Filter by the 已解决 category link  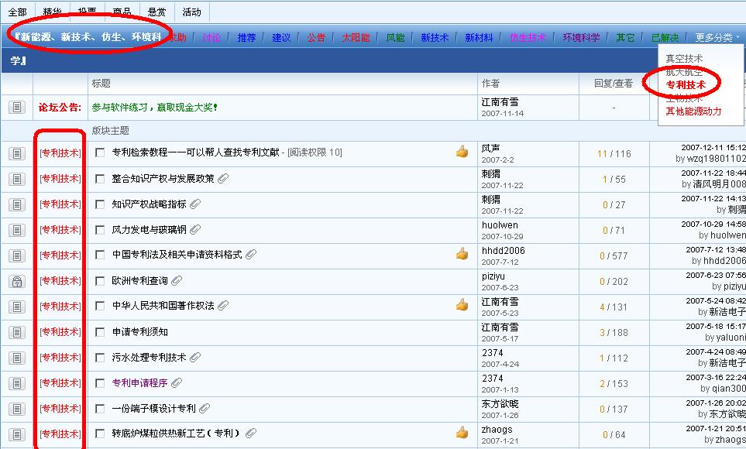click(x=665, y=38)
